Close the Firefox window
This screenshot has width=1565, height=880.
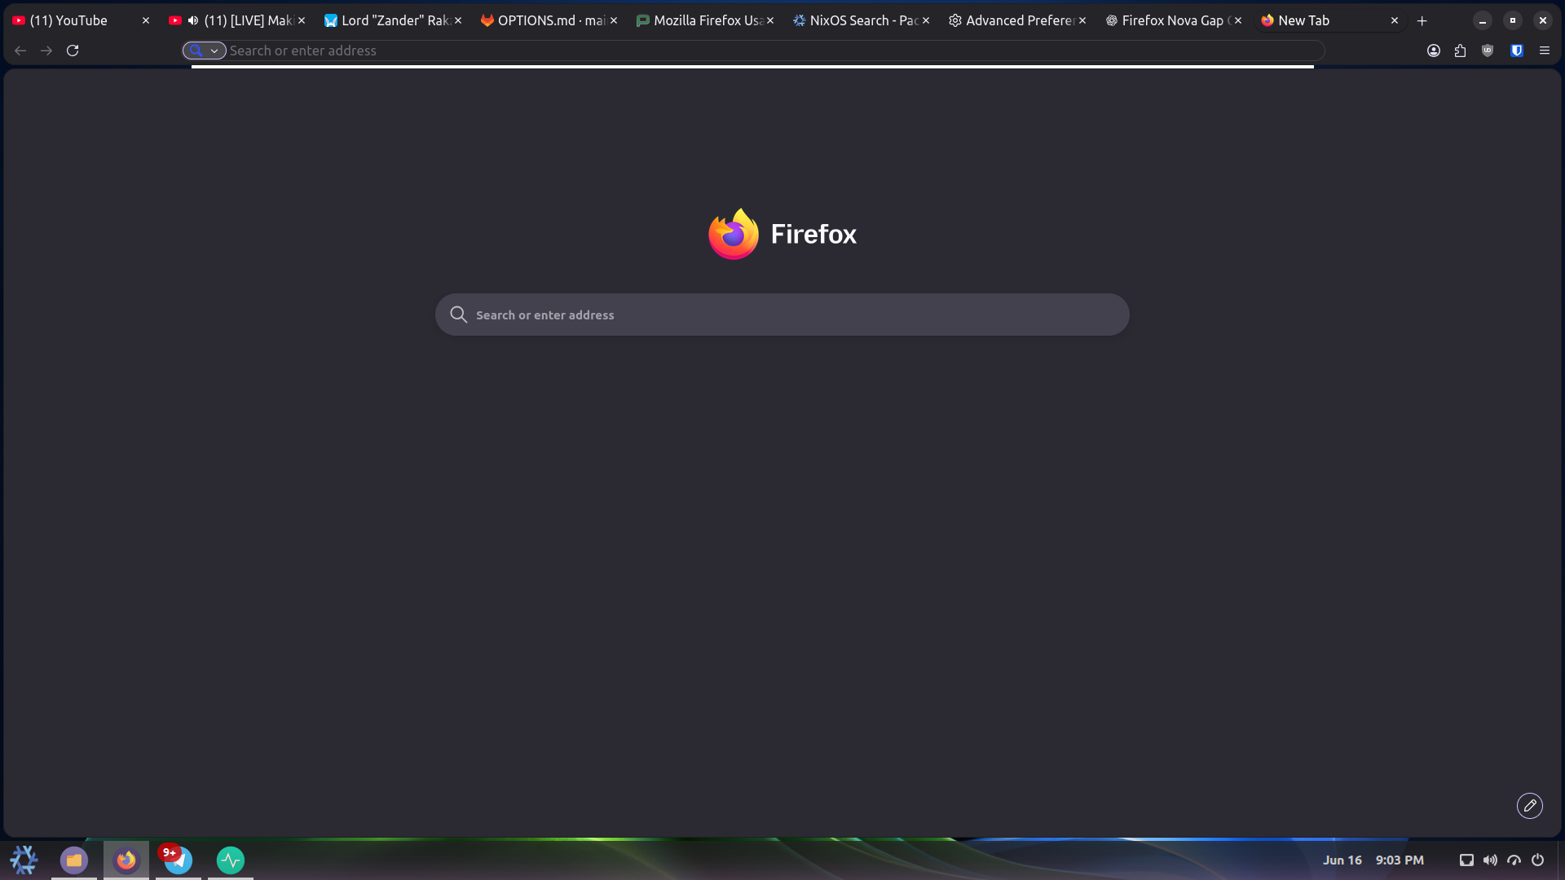1543,20
